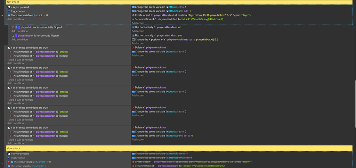
Task: Click the animation icon of 'Set animation of playerattackfast' action
Action: (x=133, y=19)
